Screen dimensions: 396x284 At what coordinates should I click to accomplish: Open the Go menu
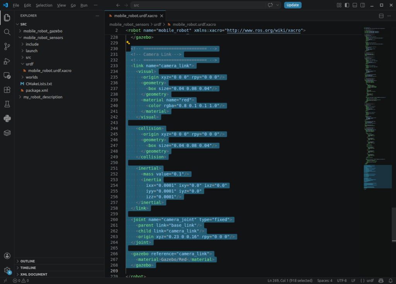tap(73, 5)
